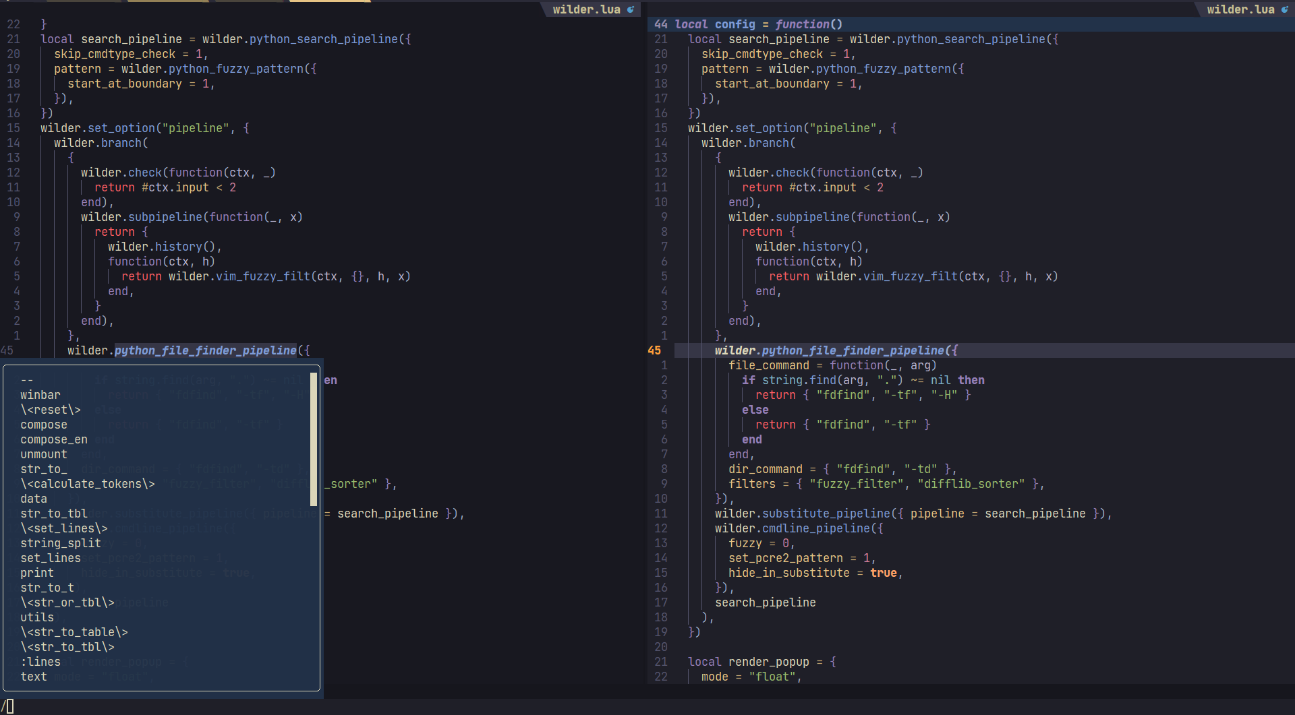
Task: Click 'wilder.cmdline_pipeline({' in right pane
Action: coord(799,528)
